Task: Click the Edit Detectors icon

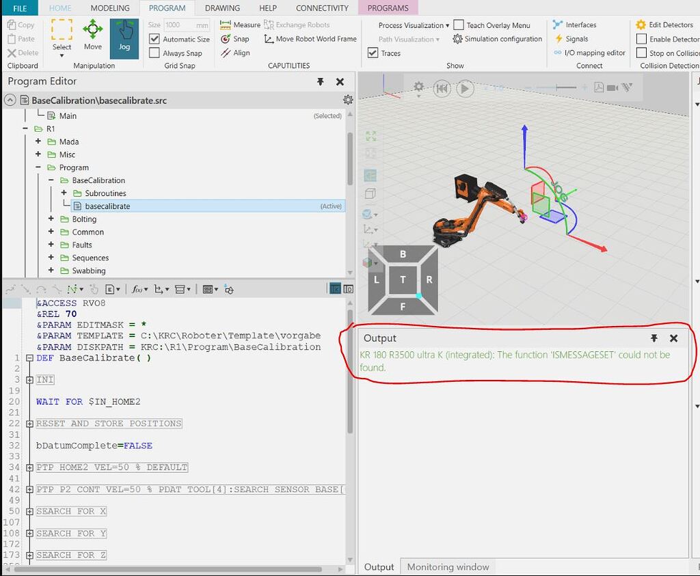Action: [641, 25]
